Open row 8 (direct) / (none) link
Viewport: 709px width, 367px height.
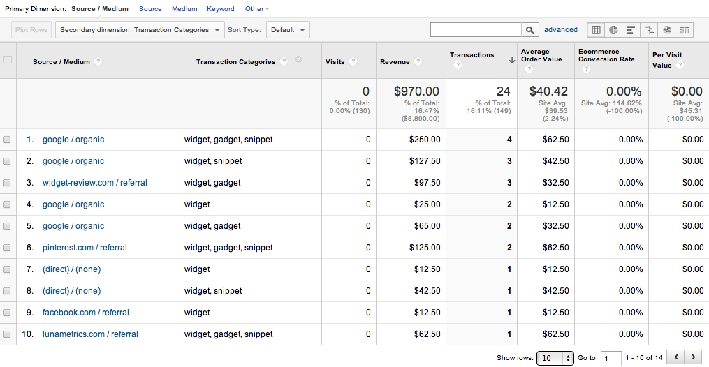[x=71, y=291]
